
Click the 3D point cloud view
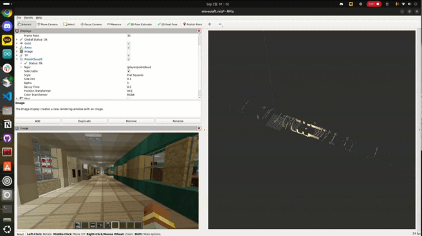(311, 130)
